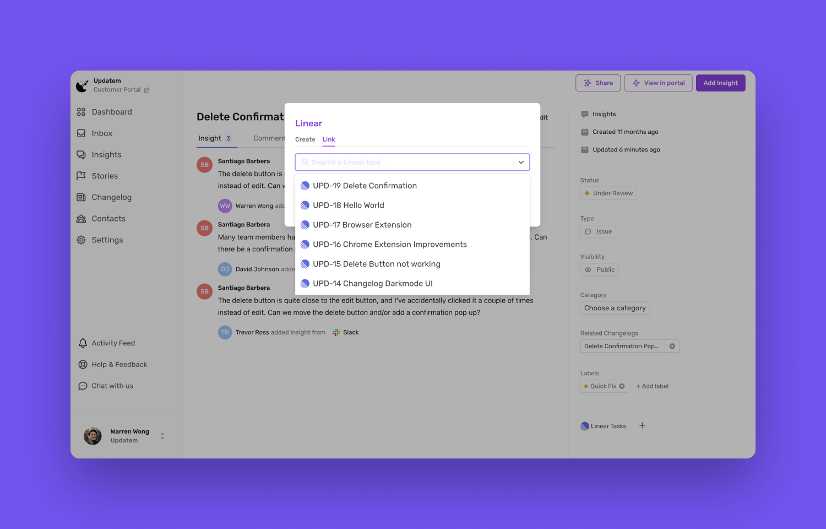Screen dimensions: 826x529
Task: Open Help & Feedback lifebuoy icon
Action: (83, 365)
